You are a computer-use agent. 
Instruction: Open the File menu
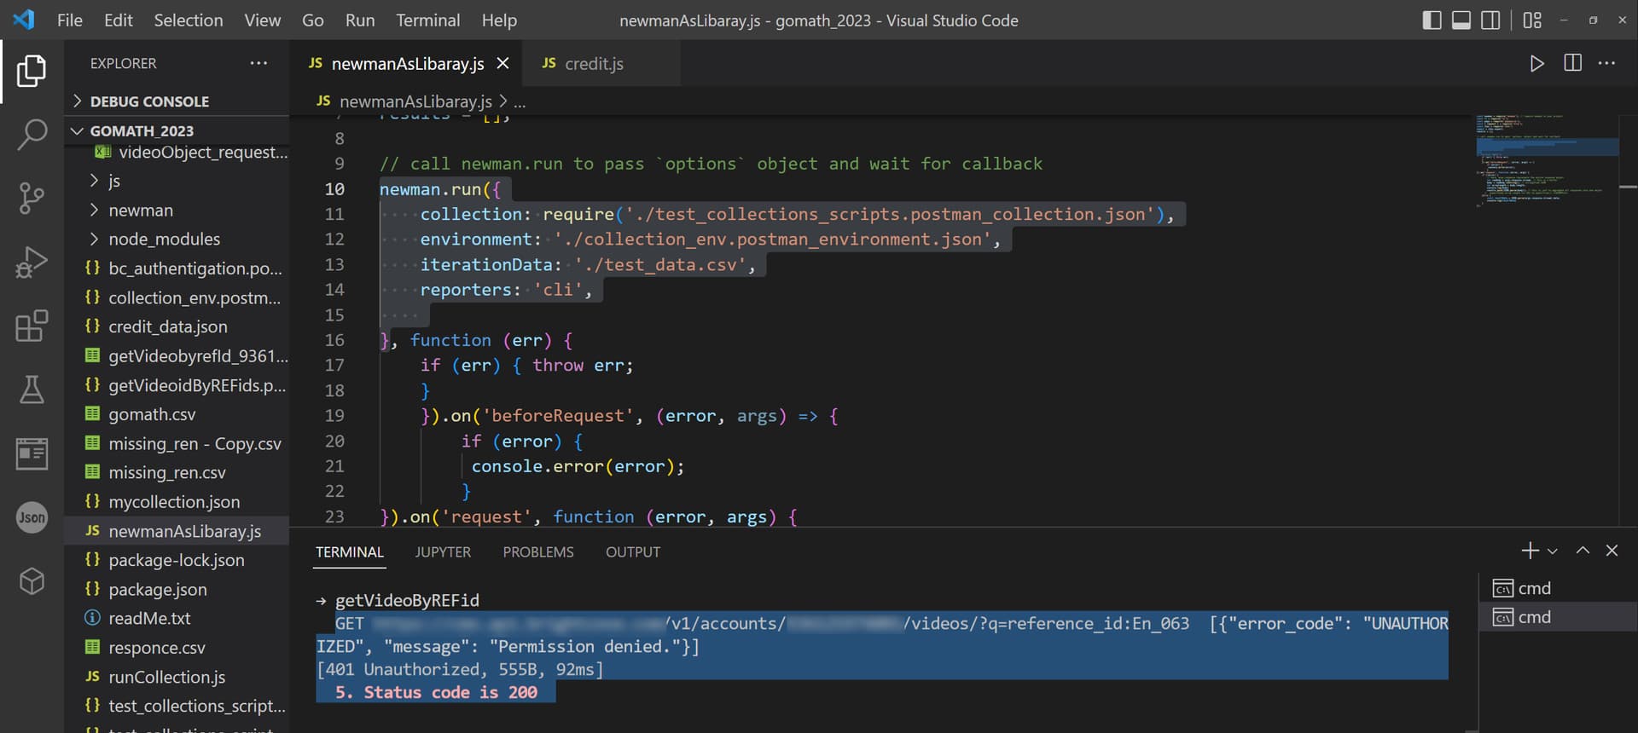tap(70, 20)
